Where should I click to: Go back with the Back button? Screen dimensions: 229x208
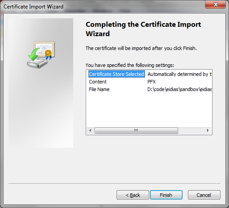pos(133,195)
